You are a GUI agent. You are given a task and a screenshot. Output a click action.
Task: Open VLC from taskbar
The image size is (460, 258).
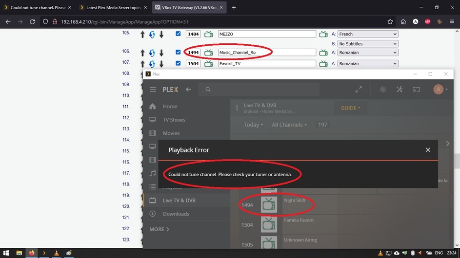56,253
